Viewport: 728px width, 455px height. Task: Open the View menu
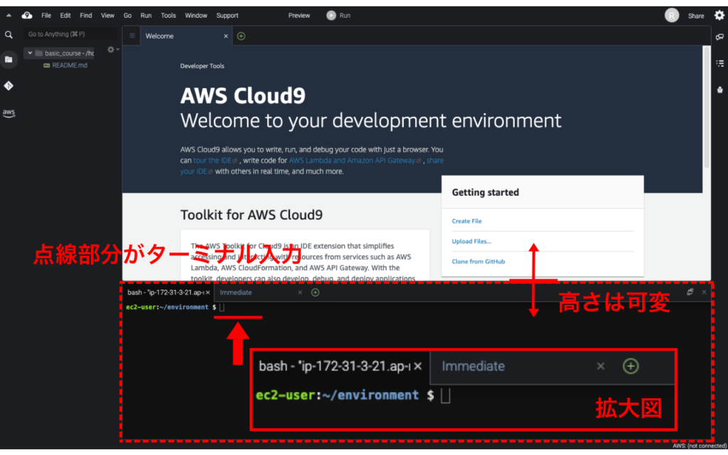pyautogui.click(x=107, y=16)
